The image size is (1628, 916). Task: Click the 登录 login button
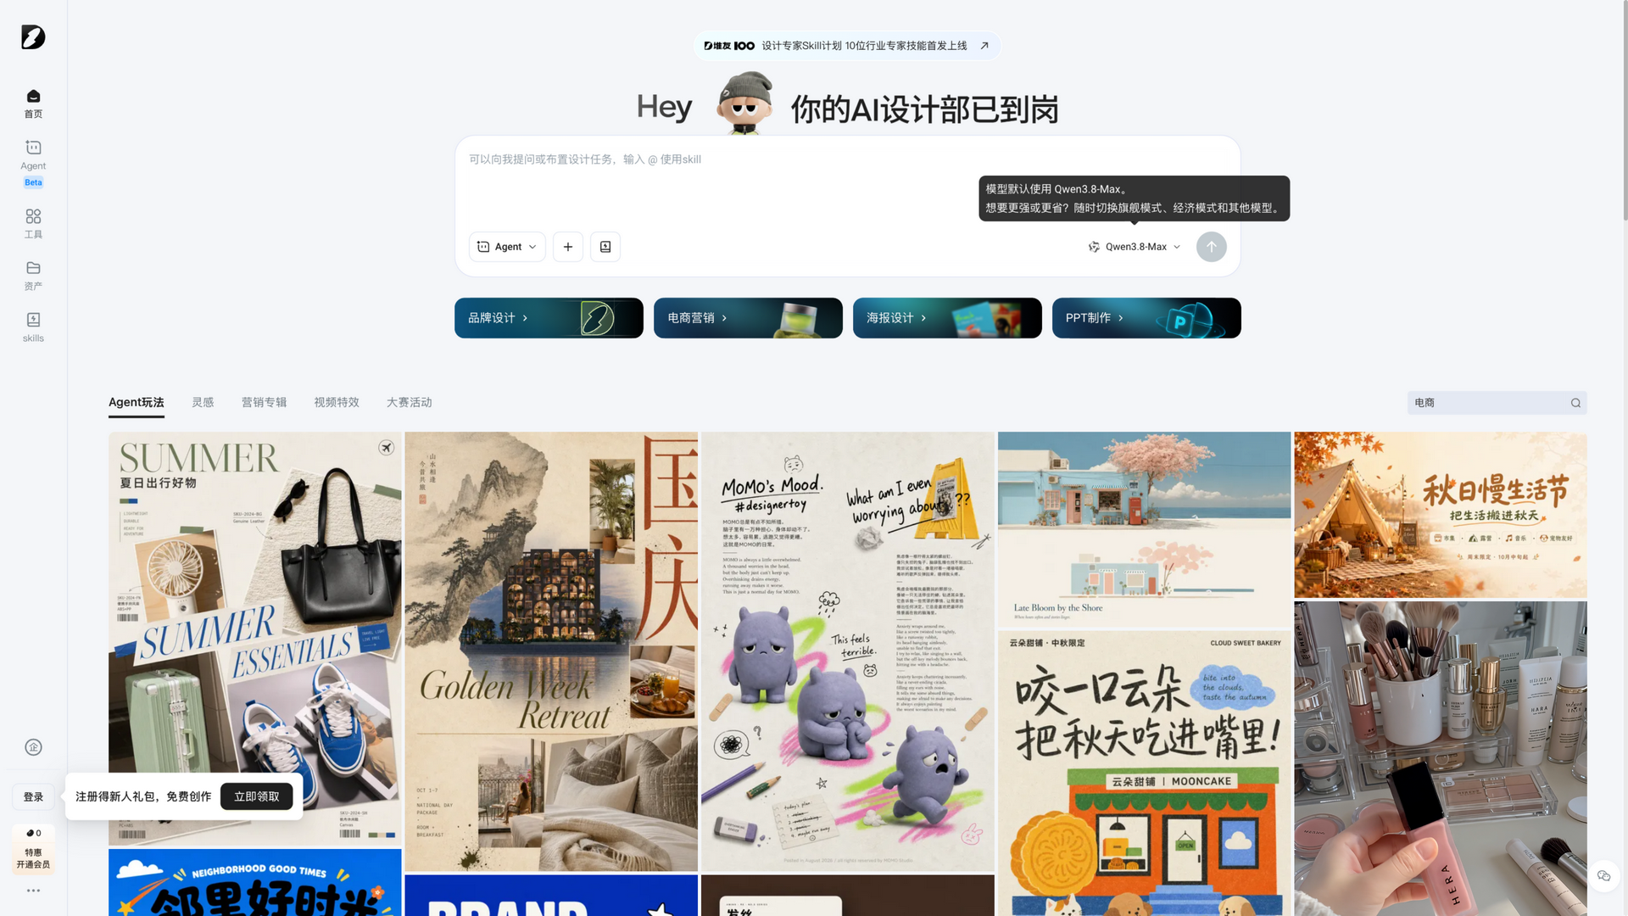[33, 796]
